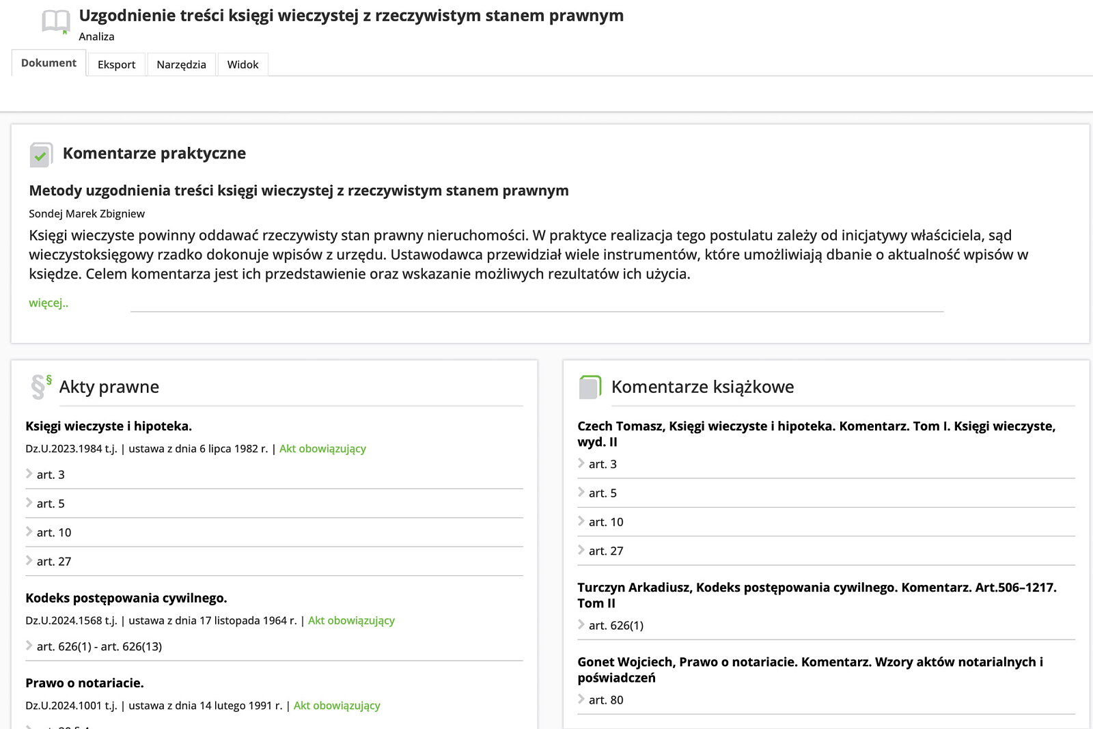Switch to the Widok tab
1093x729 pixels.
243,65
